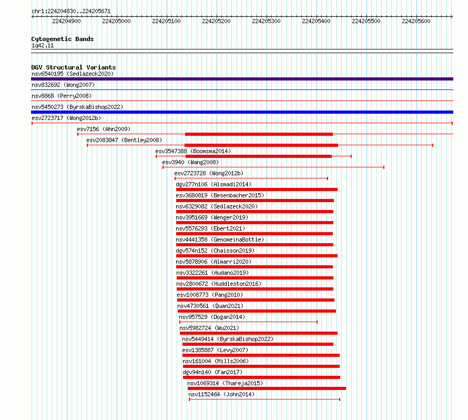Click the thin blue nsv832692 variant line

tap(242, 89)
